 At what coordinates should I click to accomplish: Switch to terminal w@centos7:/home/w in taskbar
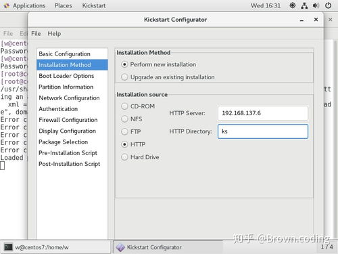pyautogui.click(x=56, y=247)
